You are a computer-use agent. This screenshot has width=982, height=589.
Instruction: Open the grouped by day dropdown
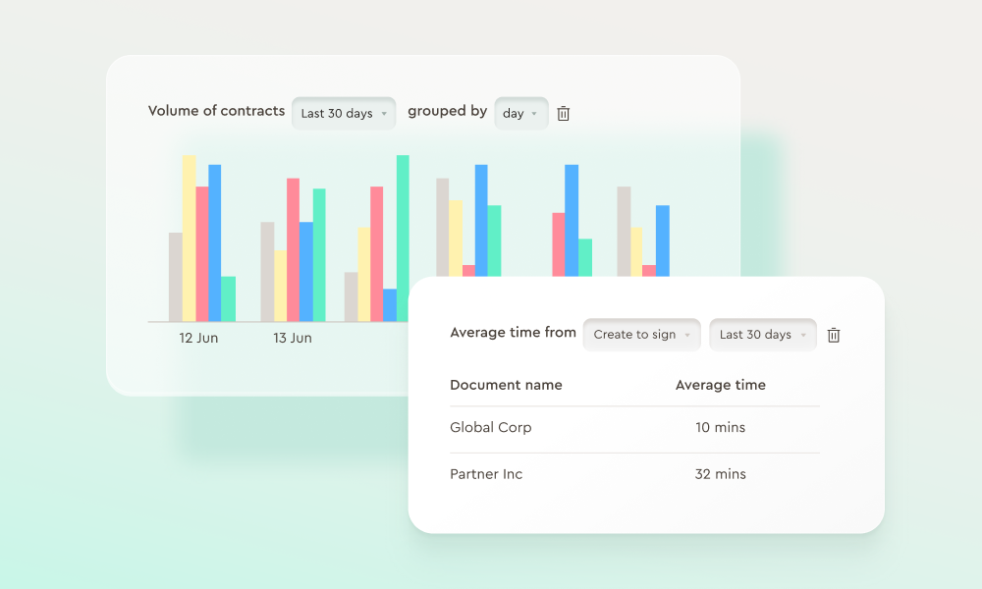click(520, 114)
